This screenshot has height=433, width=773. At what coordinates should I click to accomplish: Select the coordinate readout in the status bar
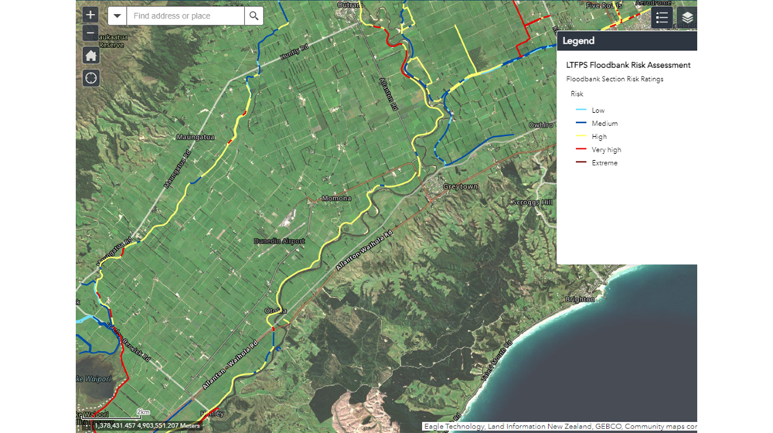(x=147, y=425)
